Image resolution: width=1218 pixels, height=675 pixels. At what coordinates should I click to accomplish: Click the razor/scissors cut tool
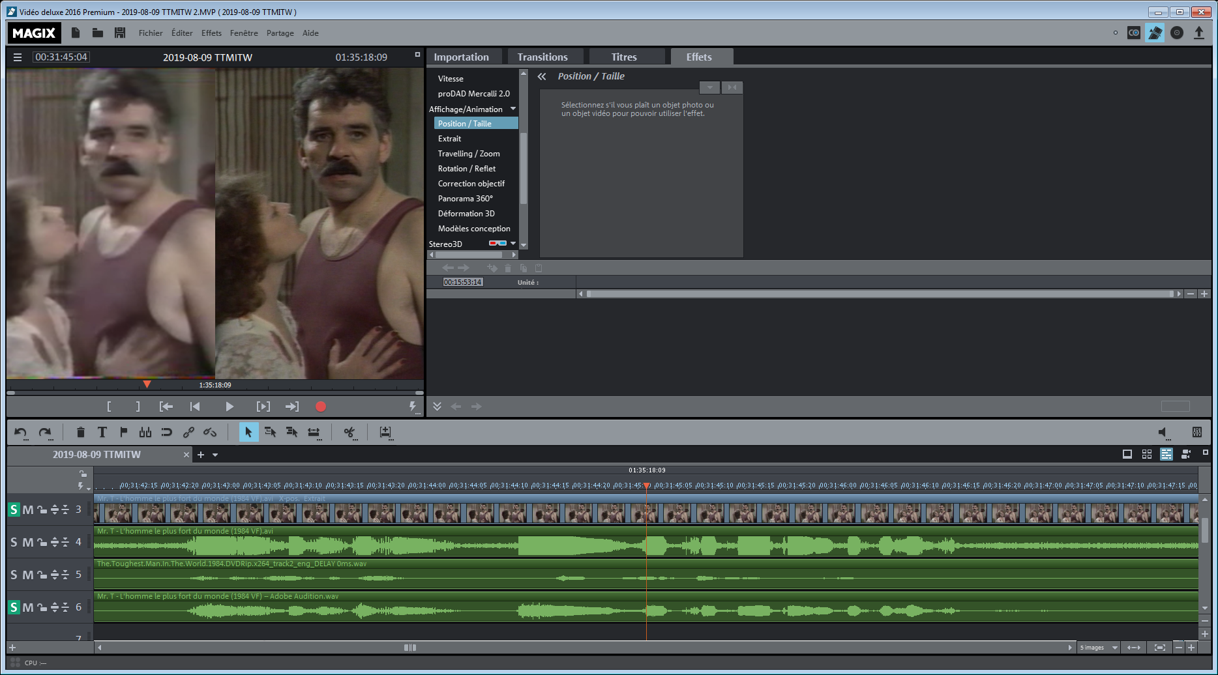coord(349,432)
